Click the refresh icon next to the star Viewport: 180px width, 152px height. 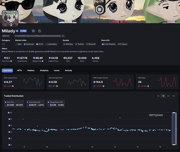40,31
